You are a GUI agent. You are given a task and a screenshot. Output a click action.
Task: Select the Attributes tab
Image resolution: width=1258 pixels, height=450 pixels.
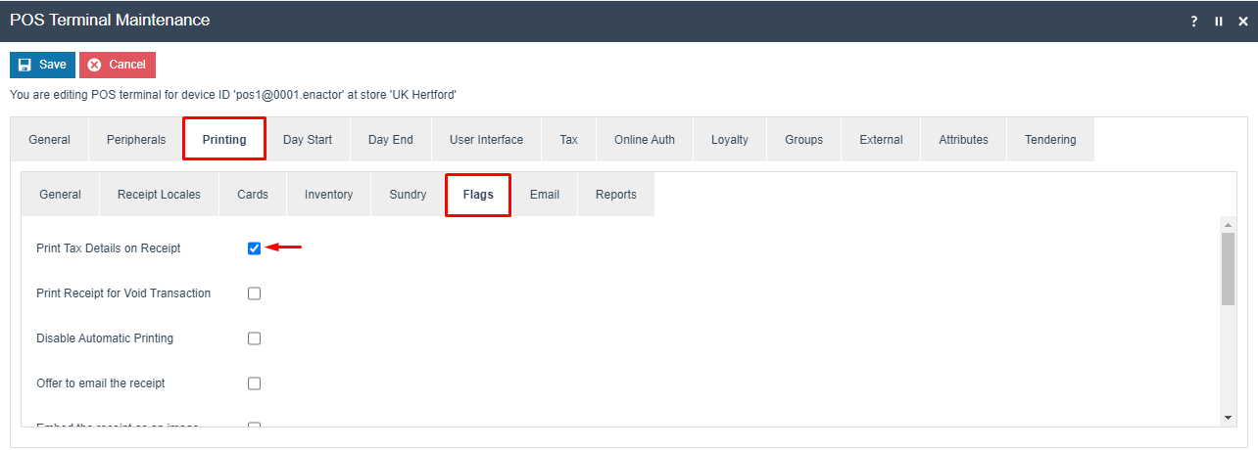pyautogui.click(x=963, y=140)
